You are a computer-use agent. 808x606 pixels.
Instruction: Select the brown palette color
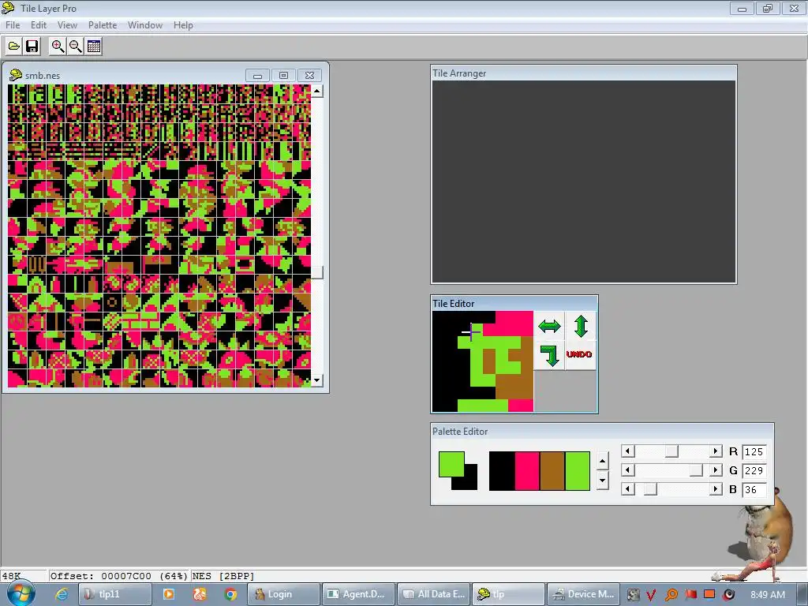pos(552,471)
